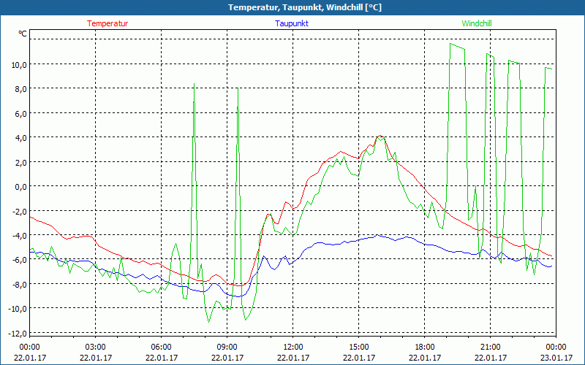This screenshot has width=585, height=365.
Task: Click the 18:00 time axis label
Action: tap(425, 347)
